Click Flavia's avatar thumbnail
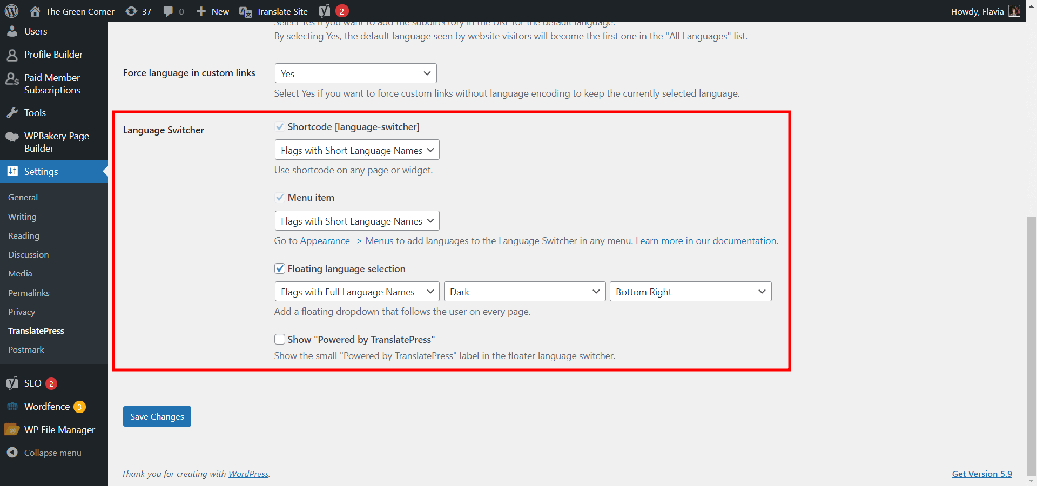 [1014, 11]
